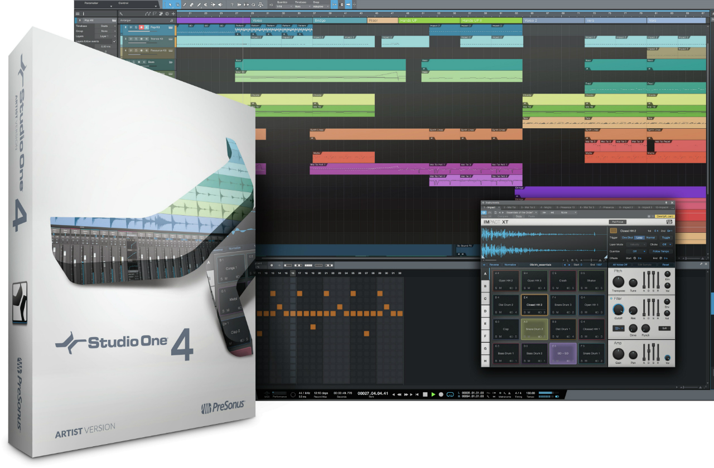Click the Amp Gain knob

click(619, 354)
